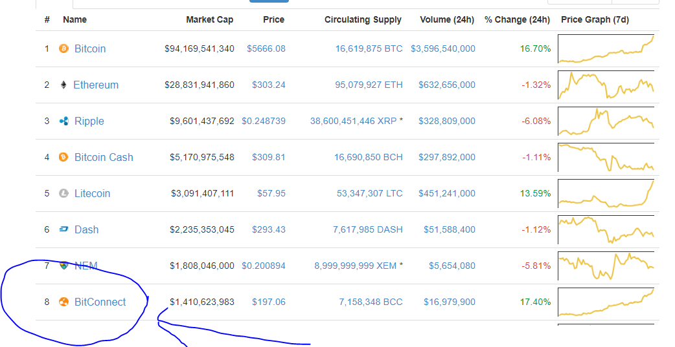675x347 pixels.
Task: Sort by Circulating Supply column header
Action: click(x=363, y=20)
